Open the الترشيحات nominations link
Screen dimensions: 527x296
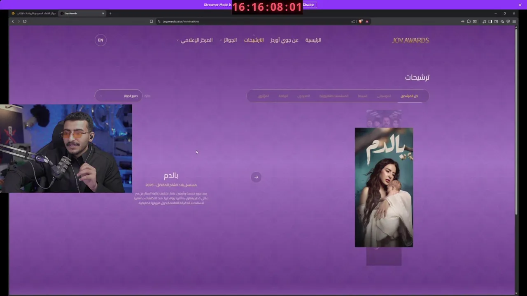tap(254, 40)
